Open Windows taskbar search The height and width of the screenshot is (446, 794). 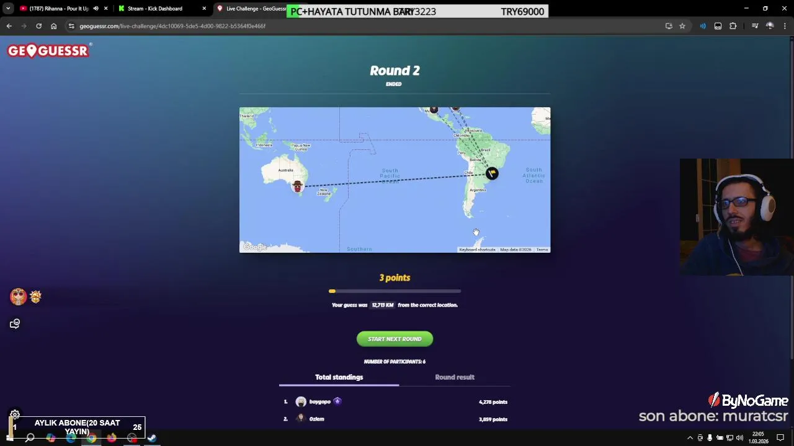(x=30, y=438)
